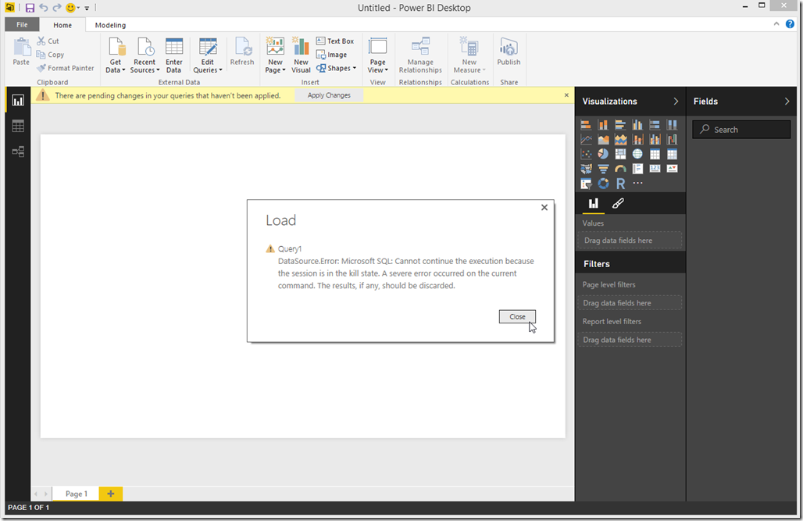This screenshot has height=521, width=803.
Task: Select the 100% stacked column chart visual
Action: [672, 124]
